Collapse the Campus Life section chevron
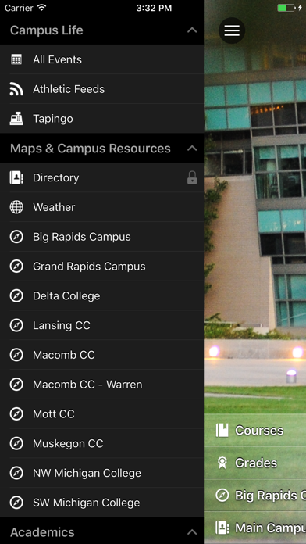Screen dimensions: 306x544 [x=192, y=30]
